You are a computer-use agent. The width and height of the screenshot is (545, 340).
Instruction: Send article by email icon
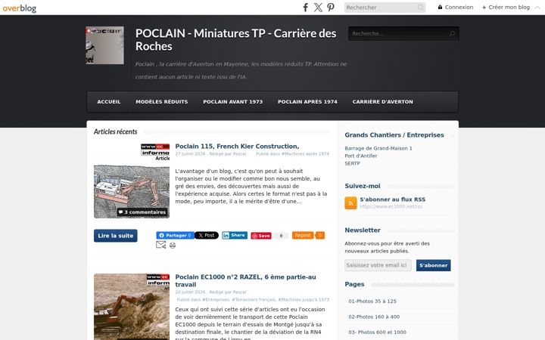pos(160,245)
